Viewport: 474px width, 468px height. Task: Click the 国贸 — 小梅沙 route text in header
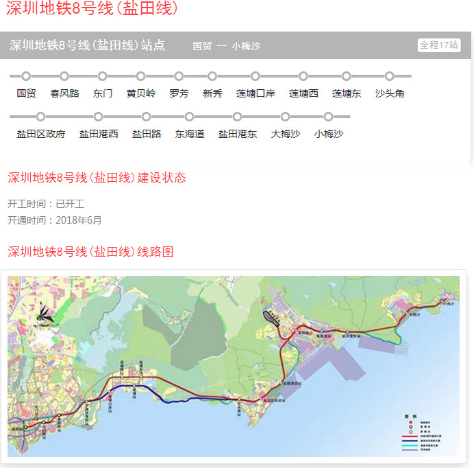227,46
